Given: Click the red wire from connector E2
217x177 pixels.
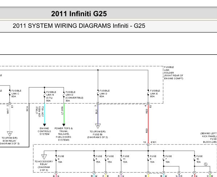Looking at the screenshot, I should [x=148, y=124].
